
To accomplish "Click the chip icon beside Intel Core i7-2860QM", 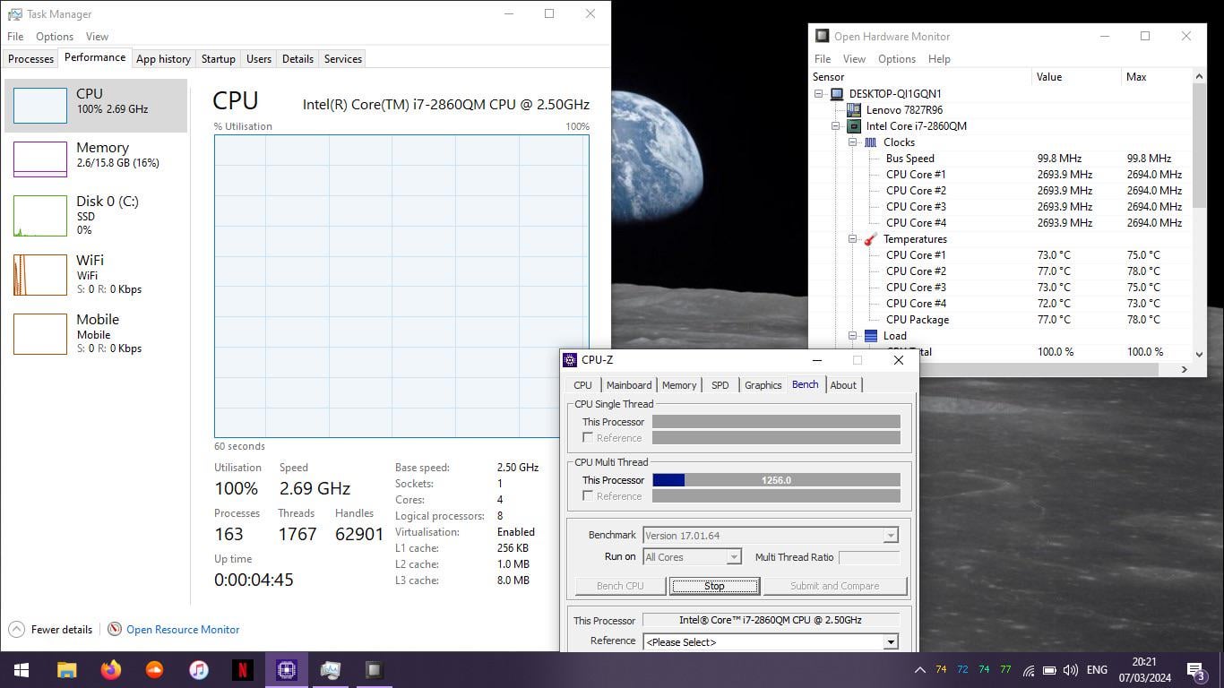I will click(853, 126).
